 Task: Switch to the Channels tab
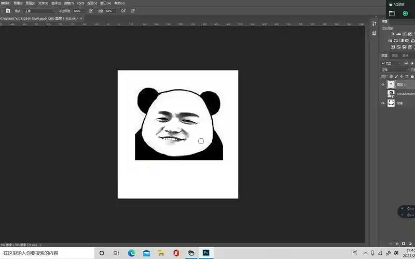click(x=395, y=55)
